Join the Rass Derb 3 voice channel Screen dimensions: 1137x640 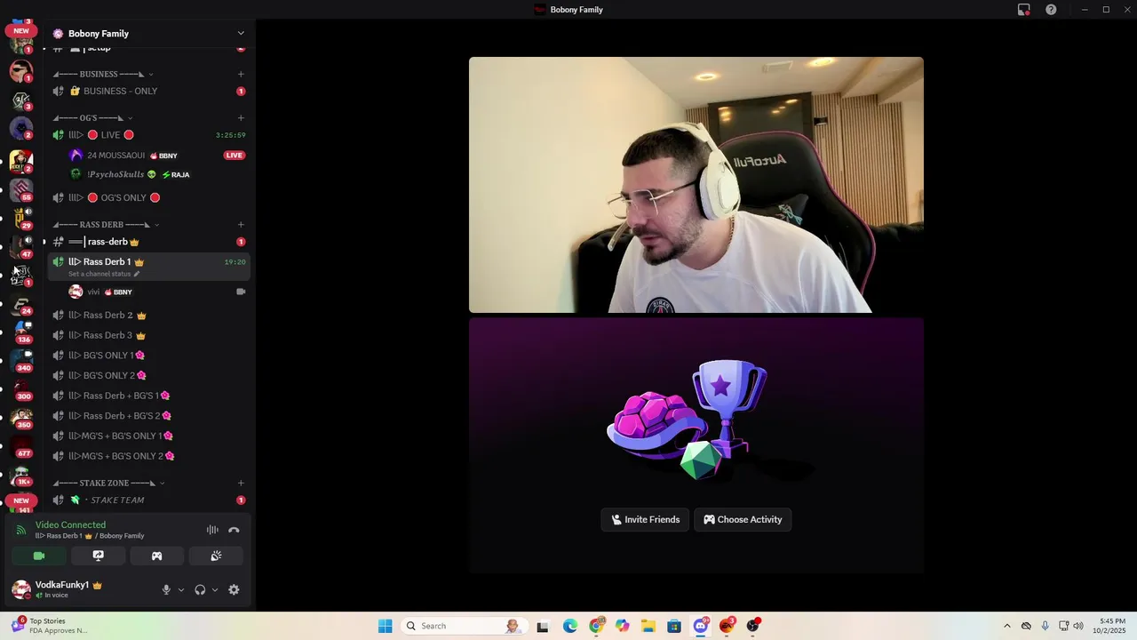click(148, 335)
